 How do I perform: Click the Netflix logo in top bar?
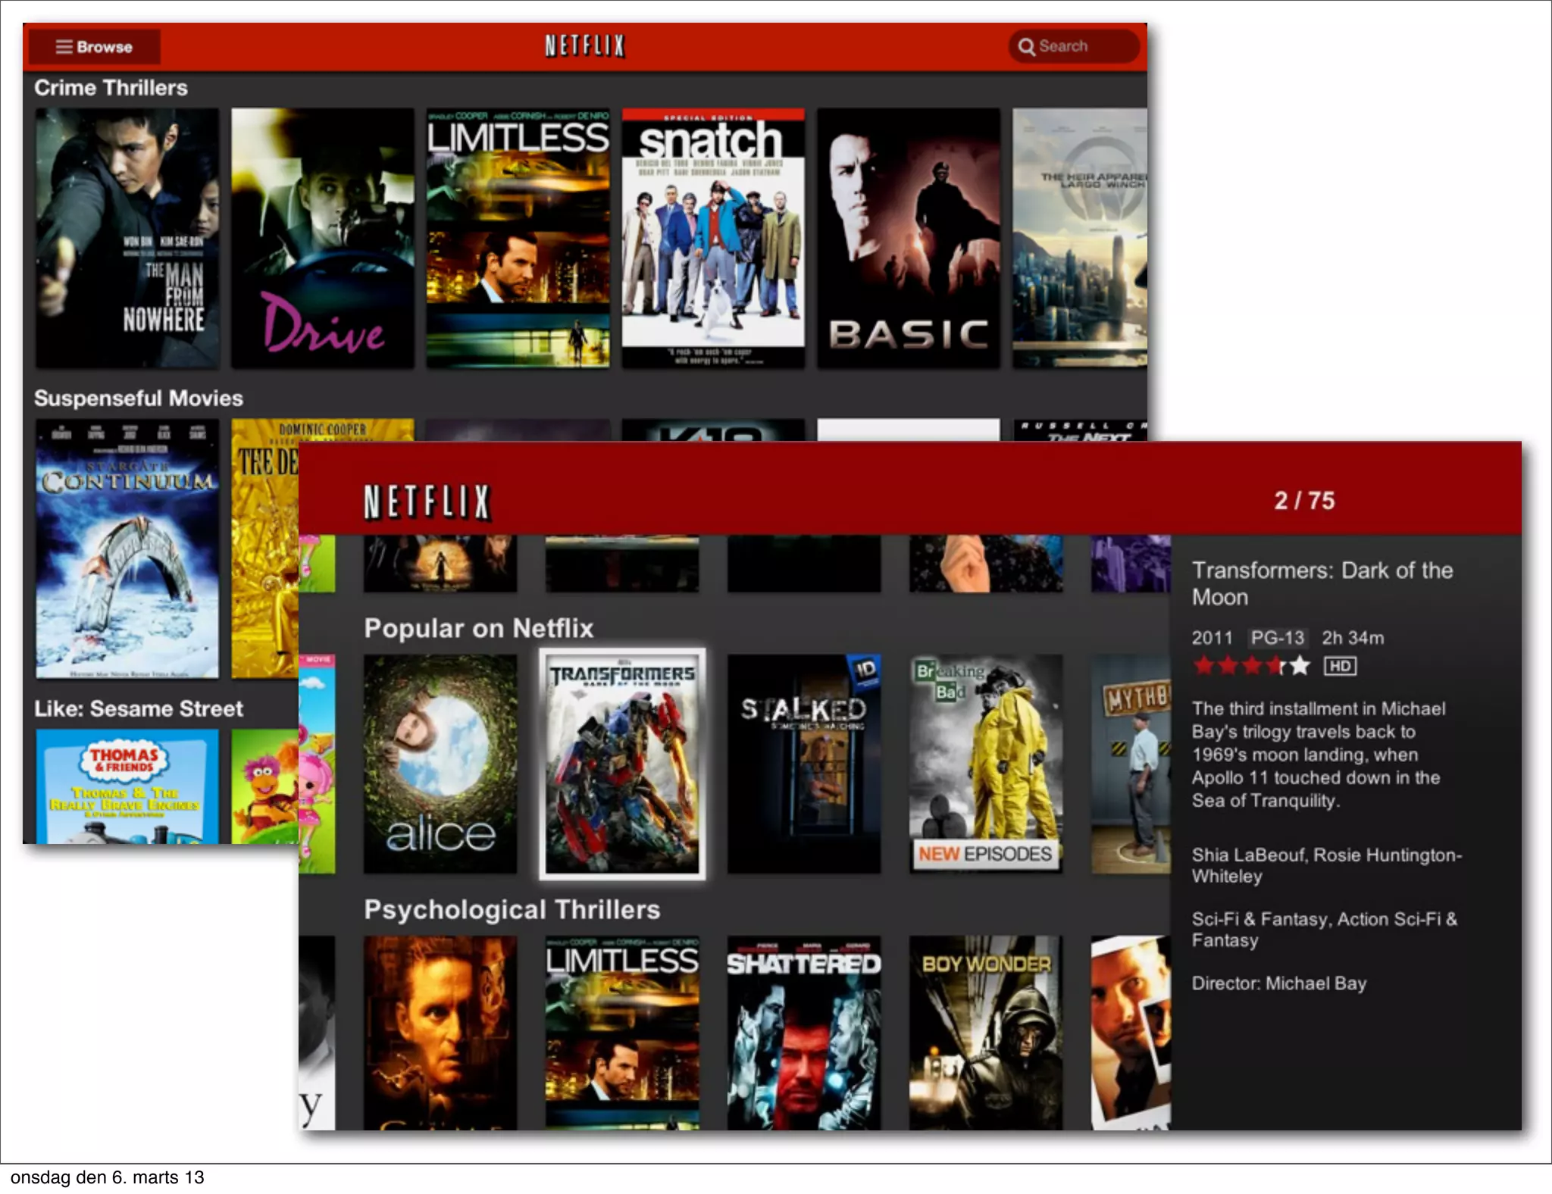(x=584, y=46)
